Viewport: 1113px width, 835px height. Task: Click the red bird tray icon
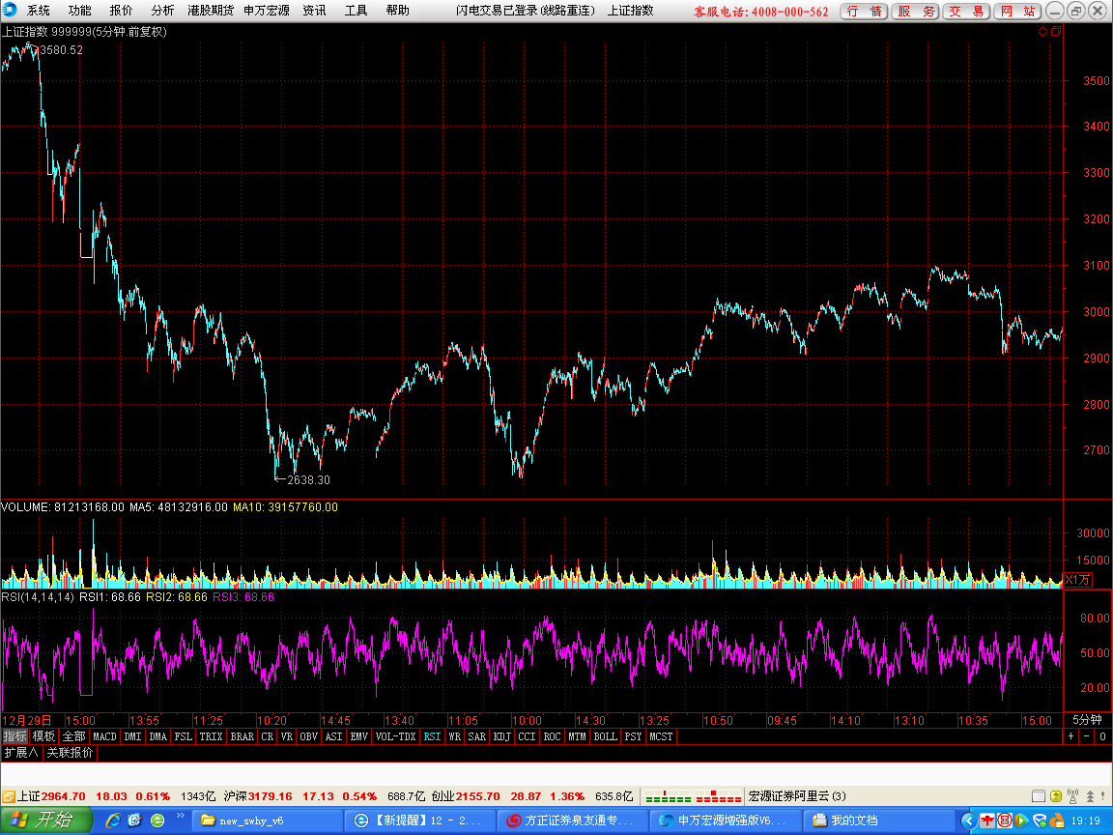(x=987, y=821)
